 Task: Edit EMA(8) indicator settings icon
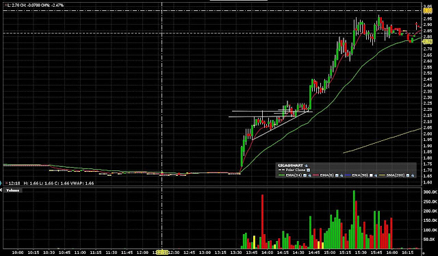[x=342, y=175]
